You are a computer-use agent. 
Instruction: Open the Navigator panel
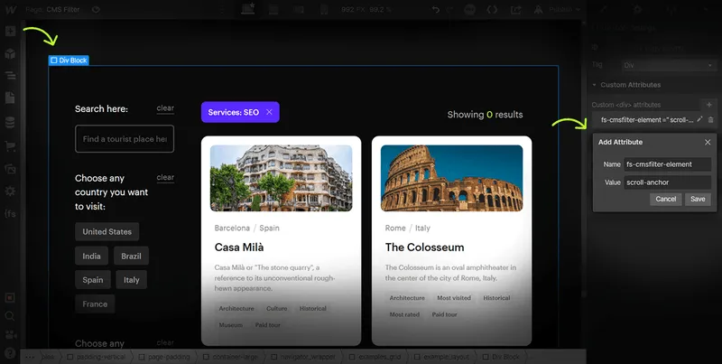10,76
